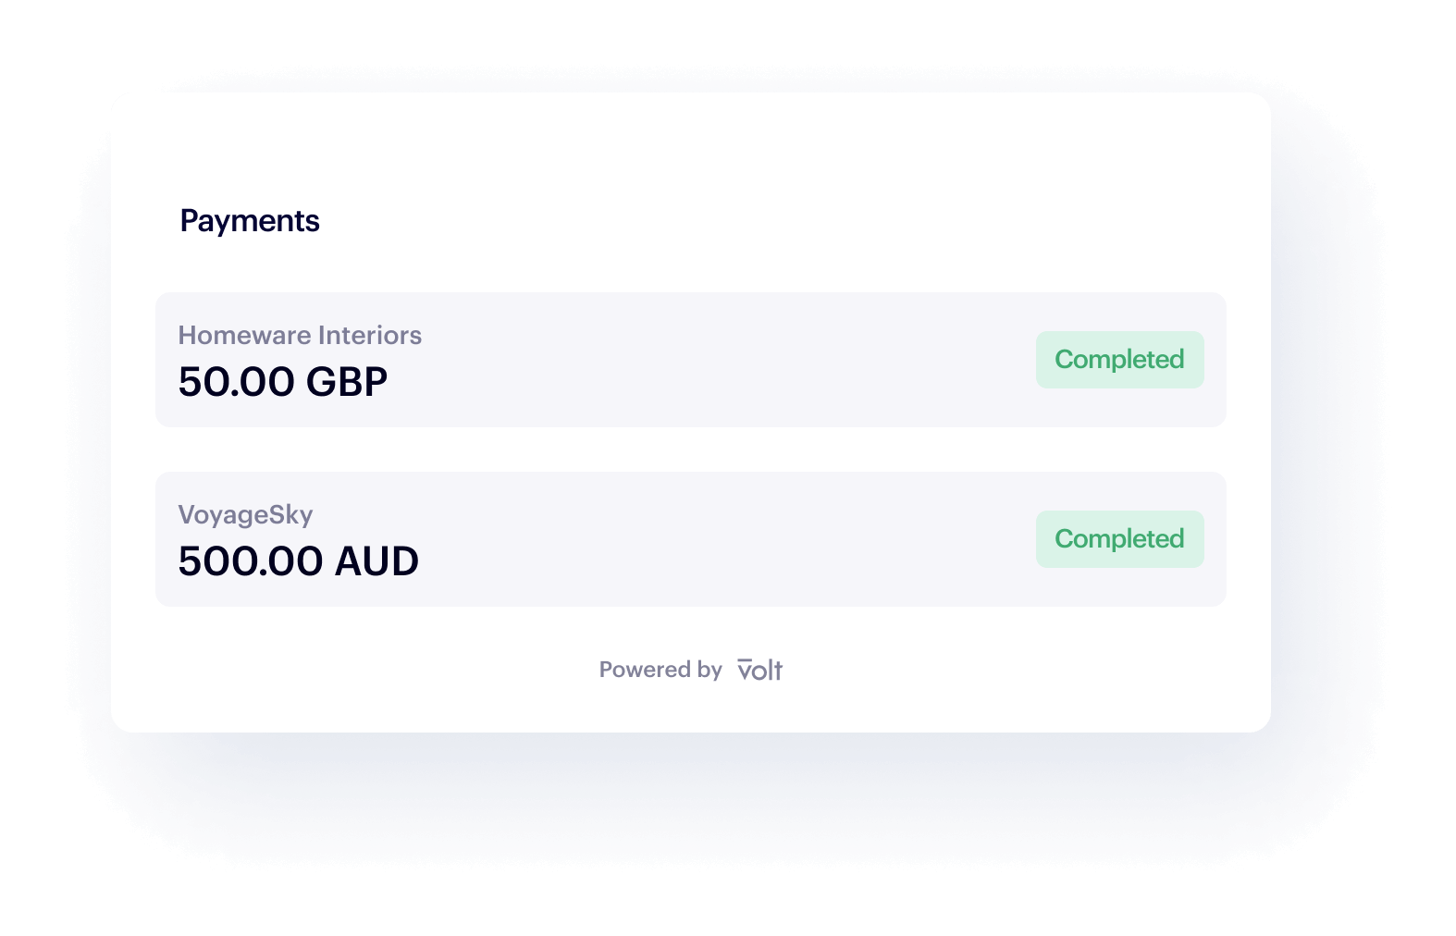Select the 500.00 amount value
The image size is (1456, 936).
[x=250, y=561]
